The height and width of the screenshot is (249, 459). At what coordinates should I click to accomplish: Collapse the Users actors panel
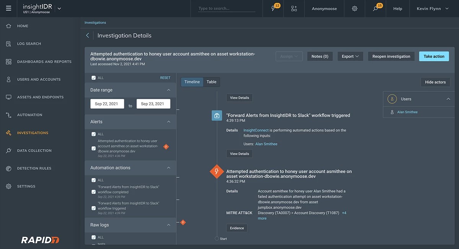click(x=448, y=99)
